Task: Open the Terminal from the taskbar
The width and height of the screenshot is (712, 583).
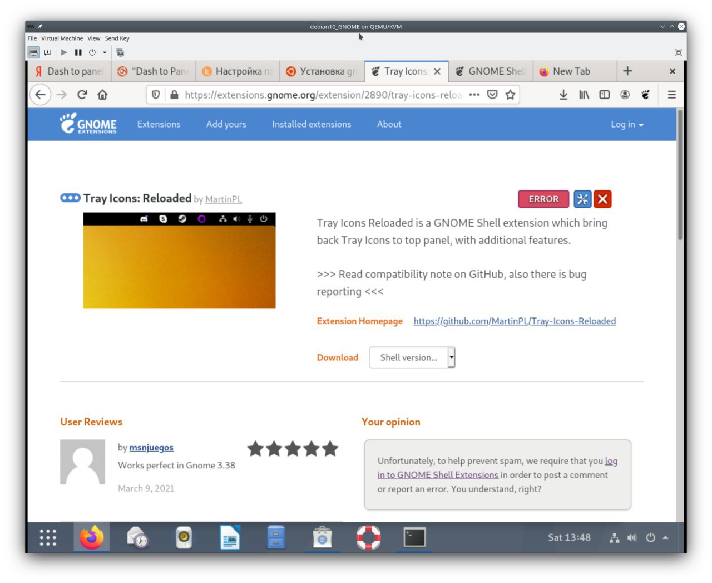Action: click(415, 537)
